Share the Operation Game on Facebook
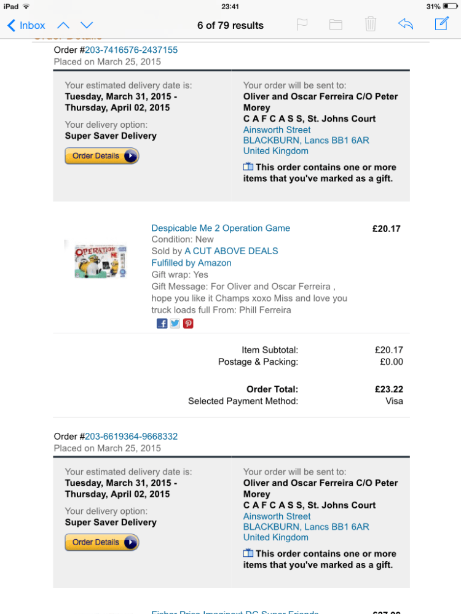The width and height of the screenshot is (461, 614). click(x=162, y=324)
